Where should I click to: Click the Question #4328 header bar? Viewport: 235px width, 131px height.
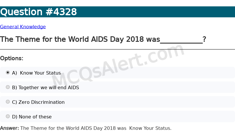coord(117,12)
